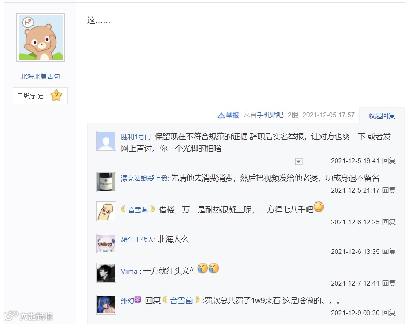Open 超生十代人 avatar image
Screen dimensions: 405x324
tap(106, 243)
